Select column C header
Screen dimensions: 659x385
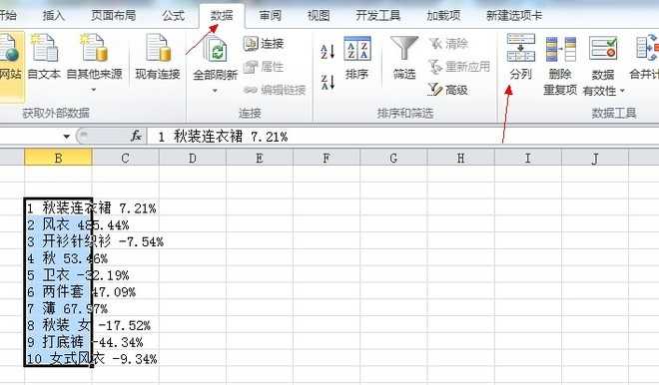point(125,158)
